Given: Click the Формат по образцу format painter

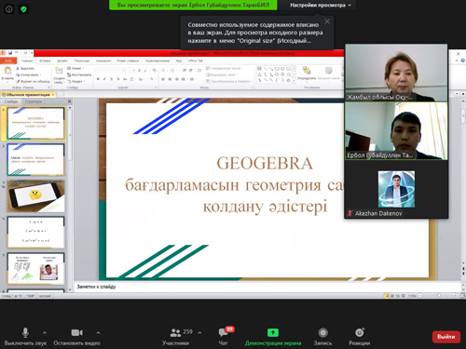Looking at the screenshot, I should tap(33, 81).
